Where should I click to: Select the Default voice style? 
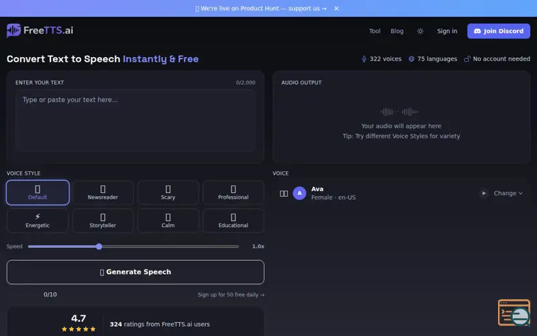(x=38, y=192)
